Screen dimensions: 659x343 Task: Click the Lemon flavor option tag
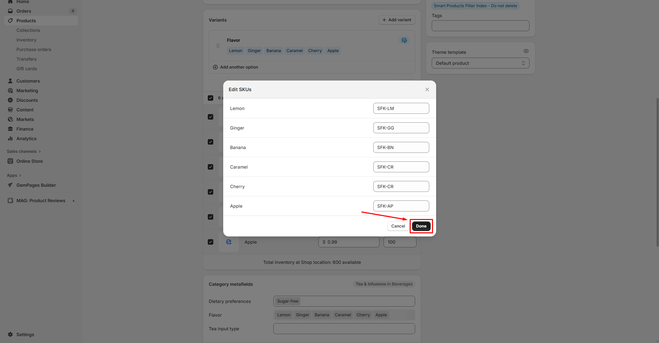(236, 51)
